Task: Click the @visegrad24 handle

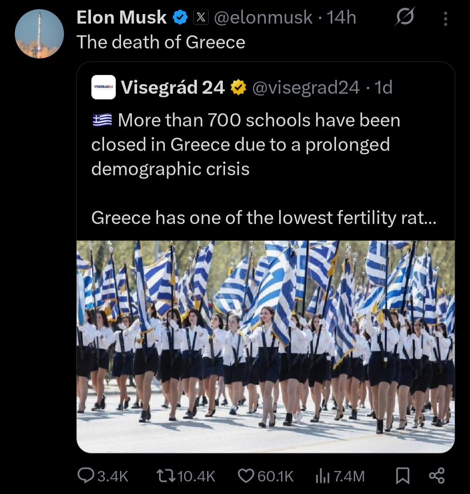Action: tap(306, 88)
